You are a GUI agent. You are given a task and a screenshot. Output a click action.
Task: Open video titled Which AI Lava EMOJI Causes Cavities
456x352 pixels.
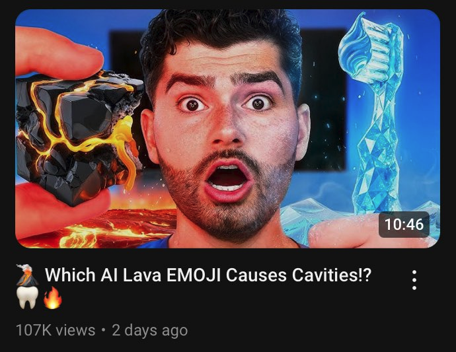click(x=208, y=275)
